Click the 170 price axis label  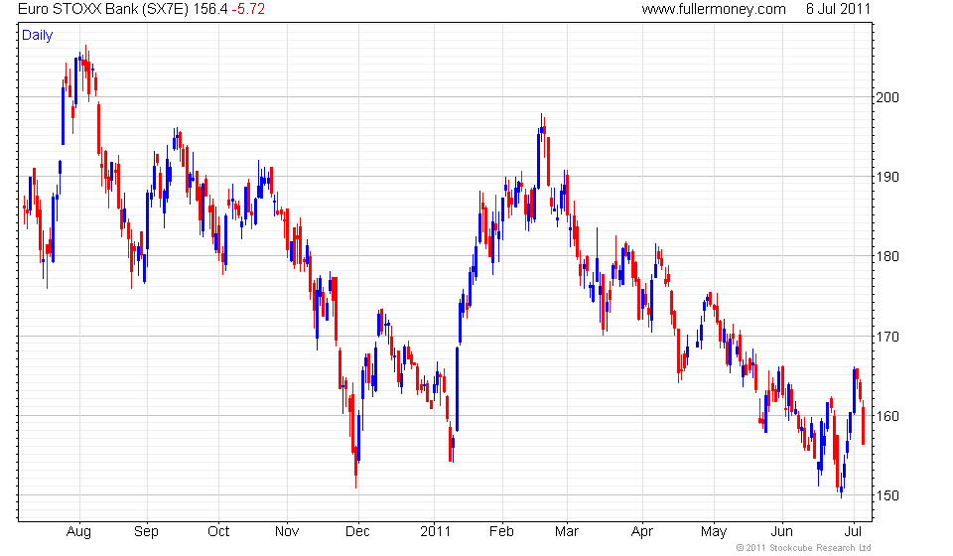coord(886,337)
